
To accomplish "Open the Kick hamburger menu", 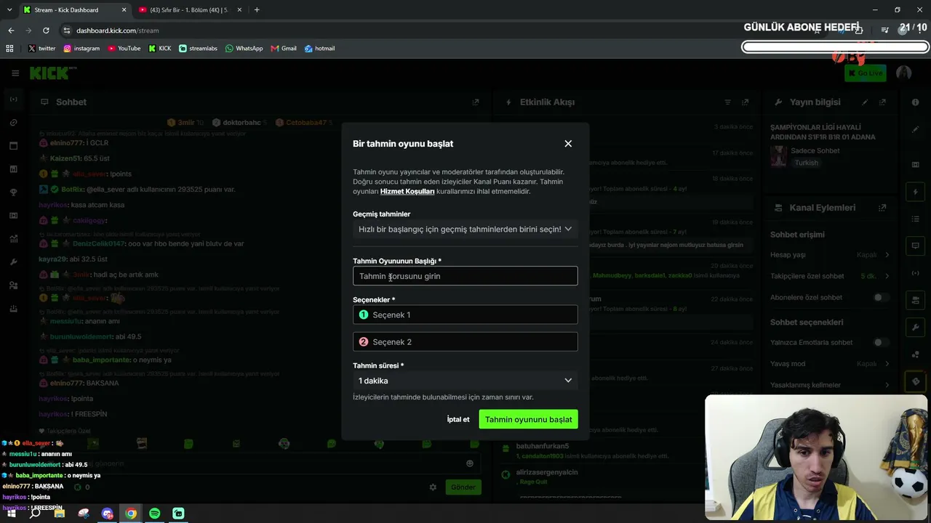I will click(x=15, y=73).
